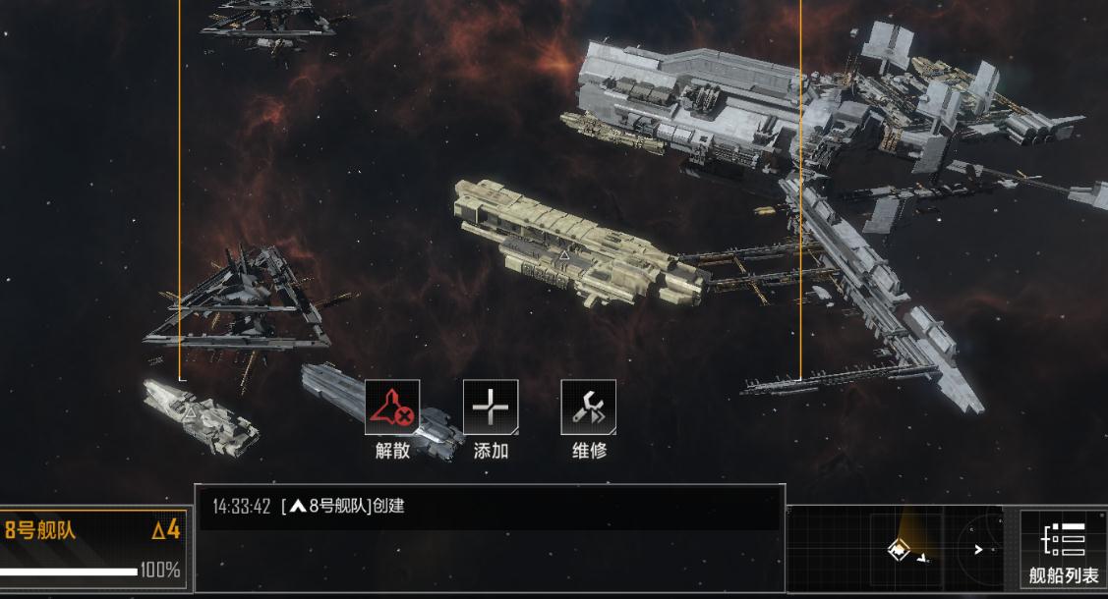The width and height of the screenshot is (1108, 599).
Task: Select the small camouflage ship at lower left
Action: [x=202, y=417]
